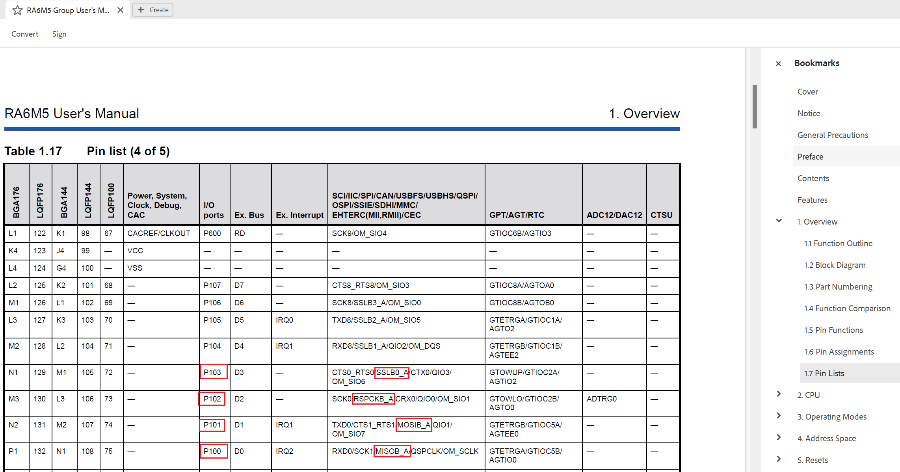
Task: Collapse the 1. Overview bookmark section
Action: pos(779,221)
